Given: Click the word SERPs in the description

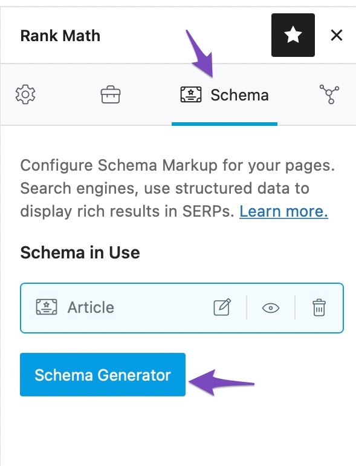Looking at the screenshot, I should click(x=209, y=211).
